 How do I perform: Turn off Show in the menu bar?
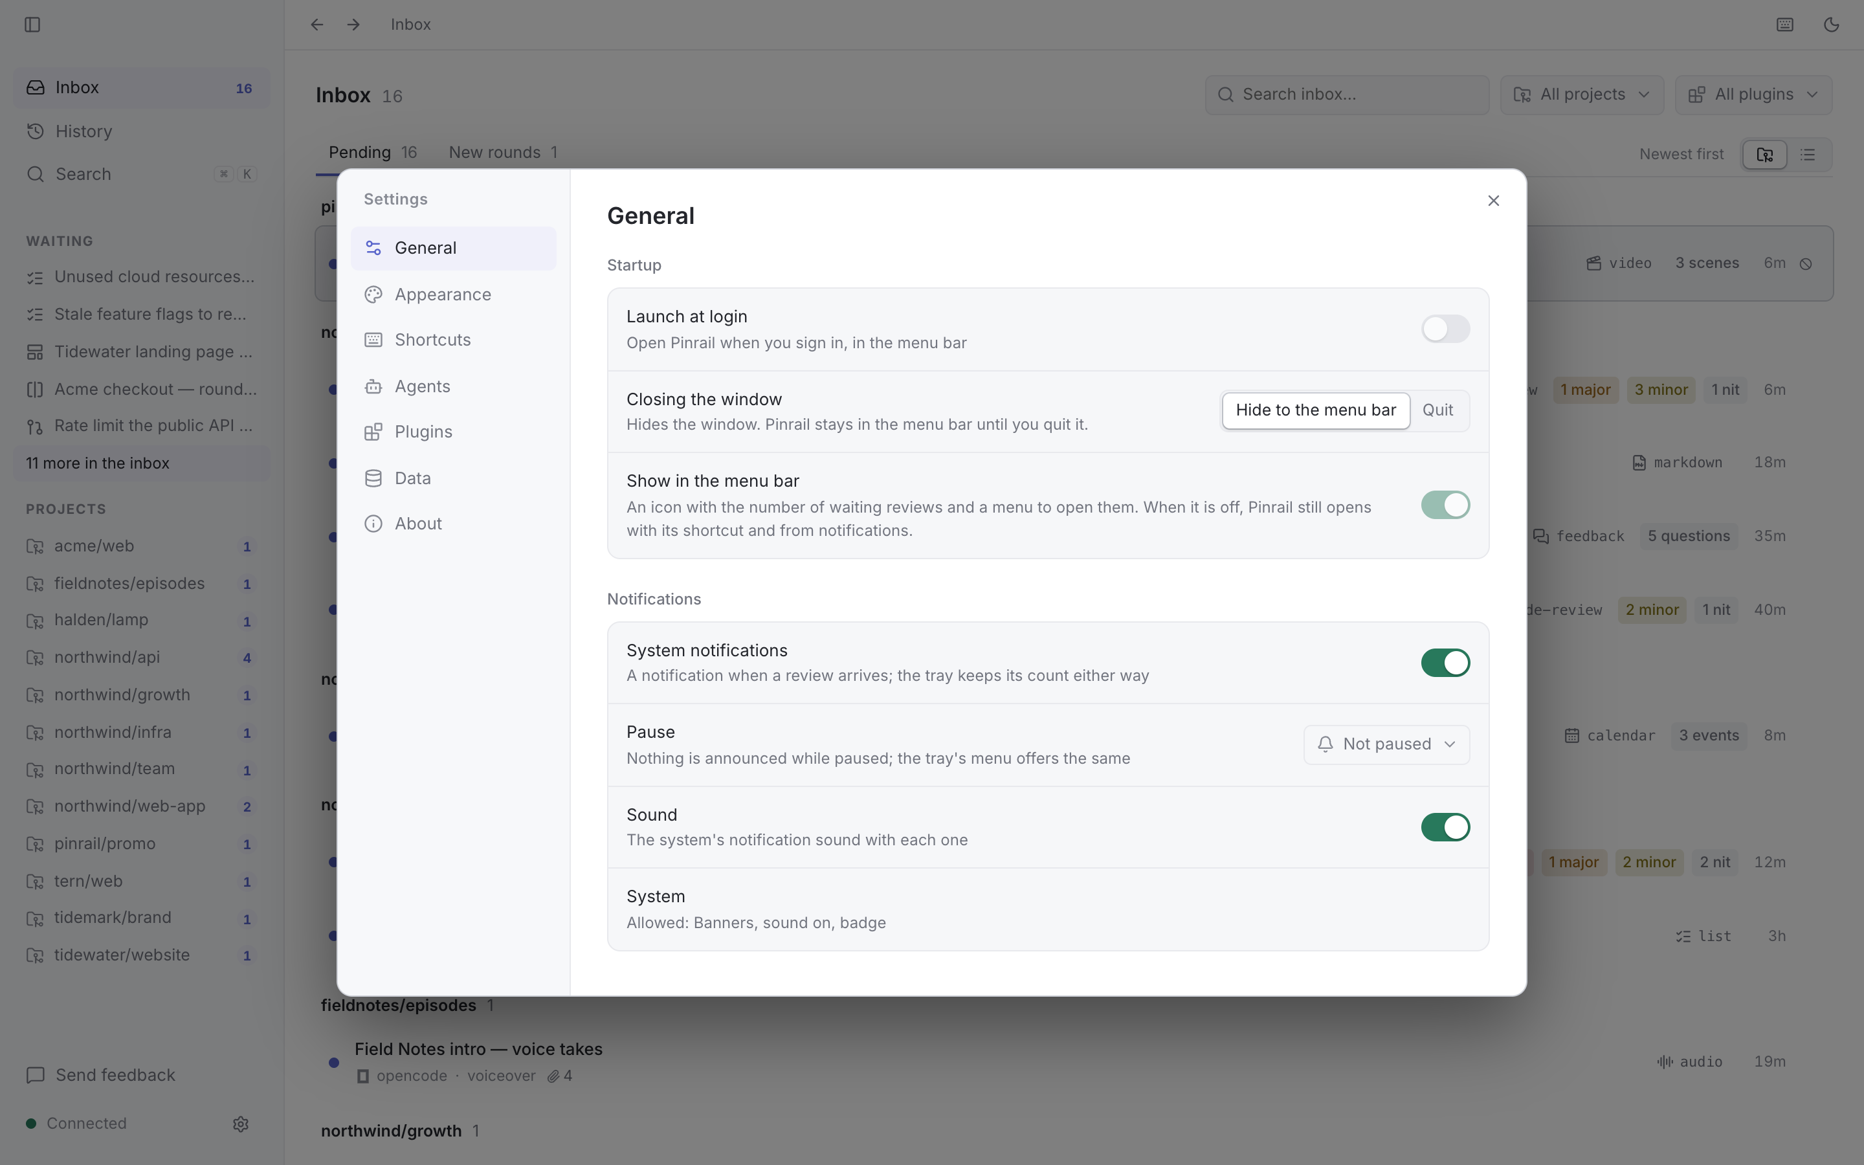1445,505
